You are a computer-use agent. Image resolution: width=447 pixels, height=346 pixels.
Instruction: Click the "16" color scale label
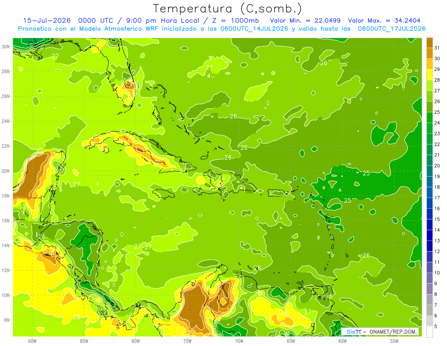point(437,209)
